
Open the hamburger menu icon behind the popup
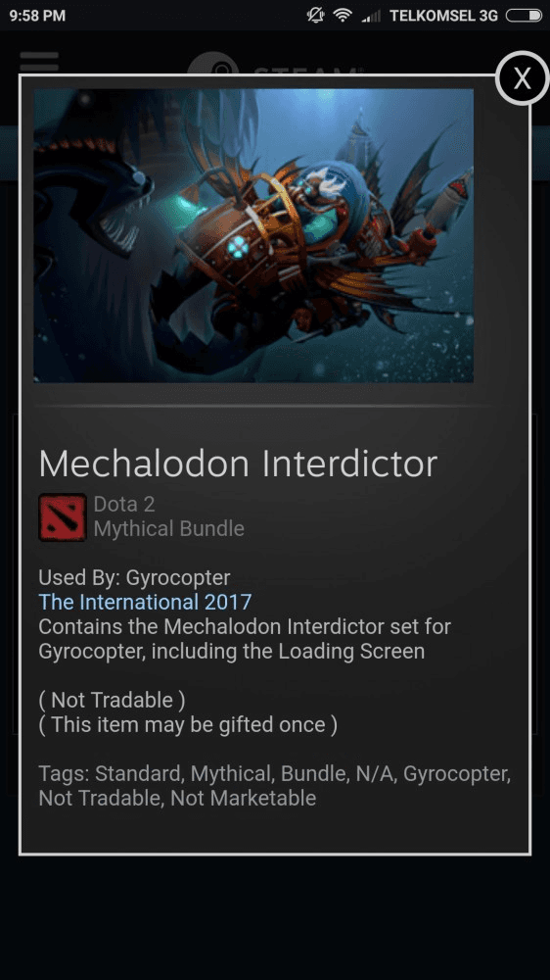[39, 62]
